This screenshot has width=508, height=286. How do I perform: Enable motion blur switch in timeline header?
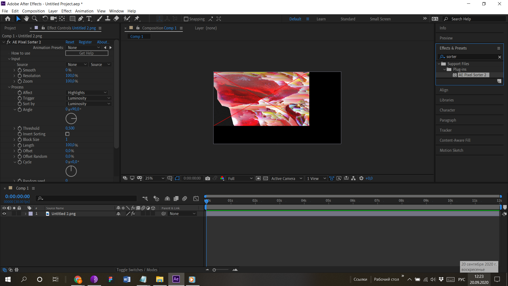coord(185,198)
